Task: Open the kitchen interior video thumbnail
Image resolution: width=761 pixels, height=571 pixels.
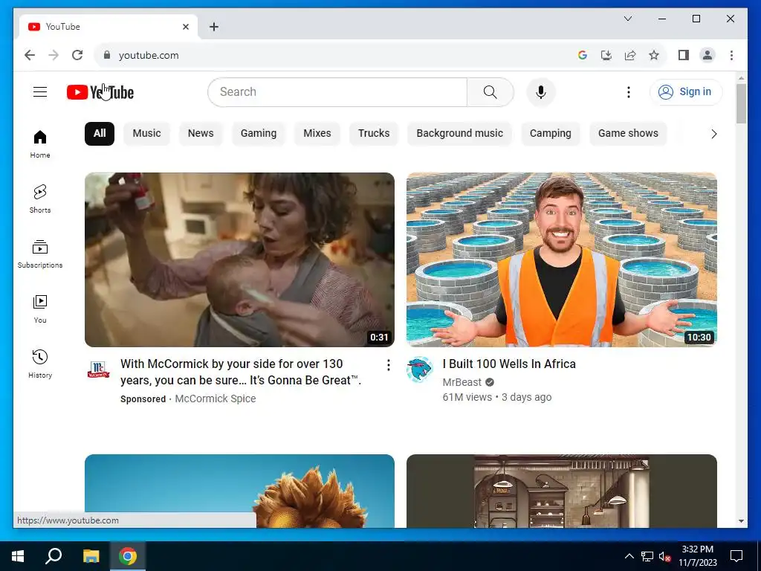Action: coord(562,491)
